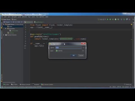Click the Git: master branch widget
This screenshot has width=135, height=101.
click(126, 87)
